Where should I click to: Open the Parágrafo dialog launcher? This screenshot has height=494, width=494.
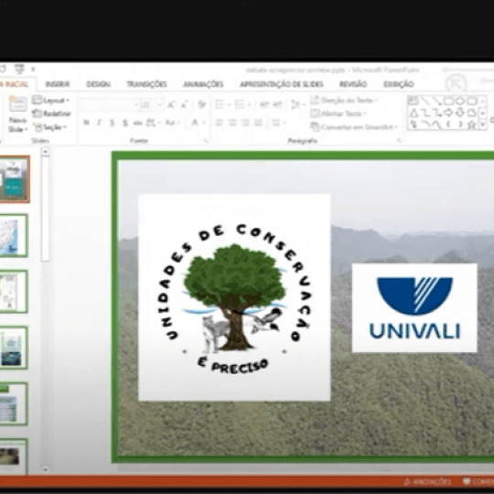pos(399,141)
